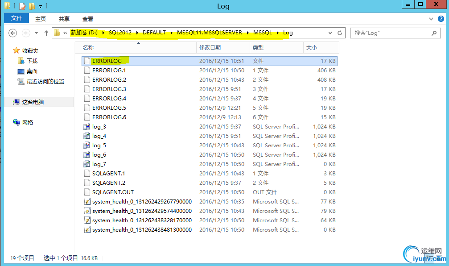
Task: Focus the 搜索"Log" search box
Action: pos(395,33)
